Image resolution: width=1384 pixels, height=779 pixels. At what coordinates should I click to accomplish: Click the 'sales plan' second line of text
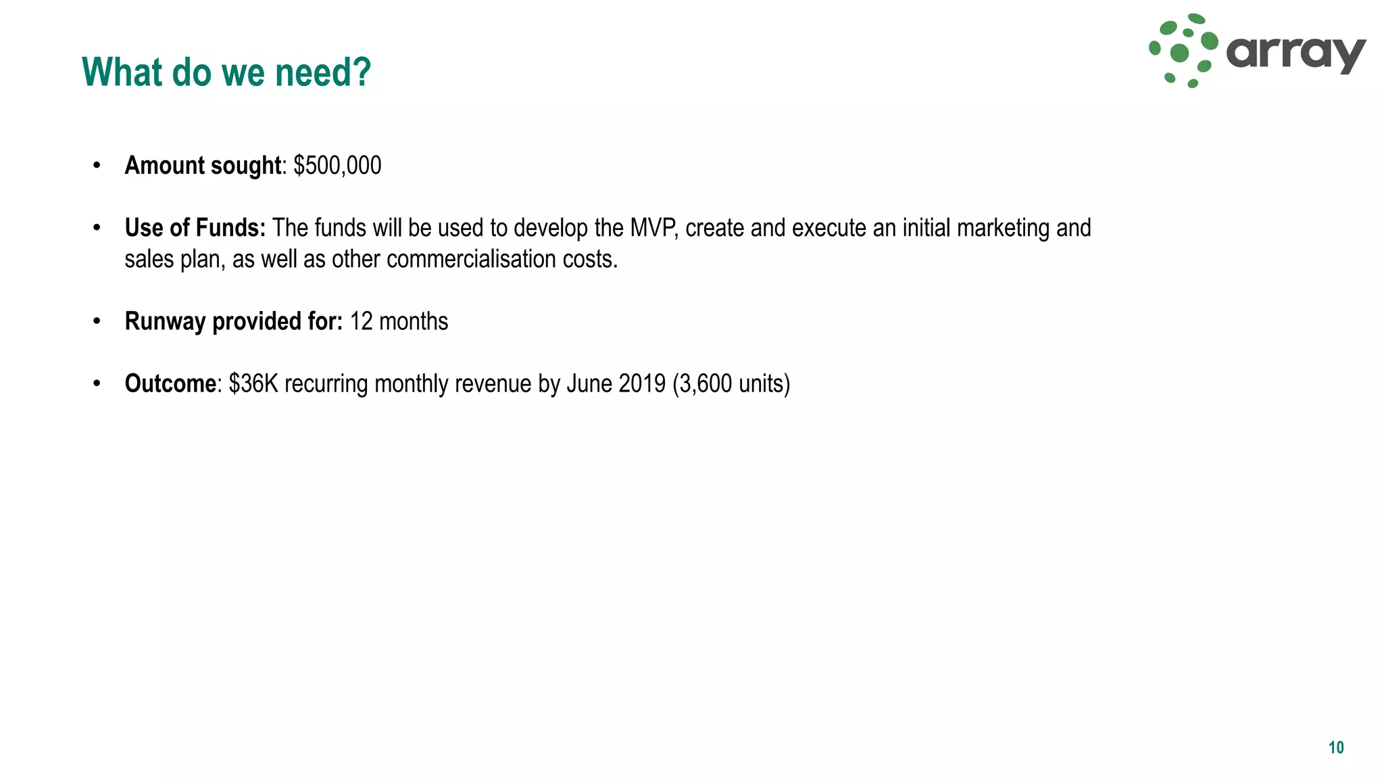(173, 259)
